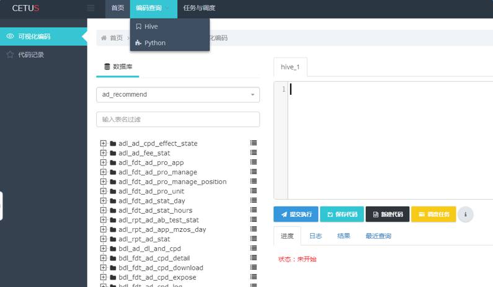Click the CETUS logo
The image size is (493, 287).
[x=25, y=8]
